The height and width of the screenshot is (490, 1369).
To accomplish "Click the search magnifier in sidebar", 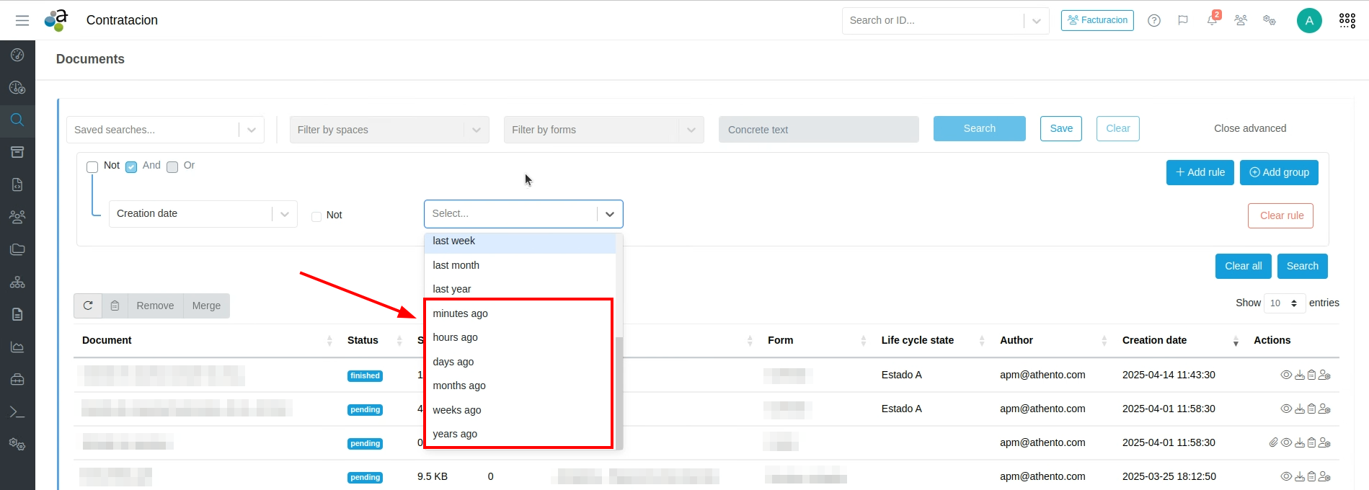I will pos(17,120).
